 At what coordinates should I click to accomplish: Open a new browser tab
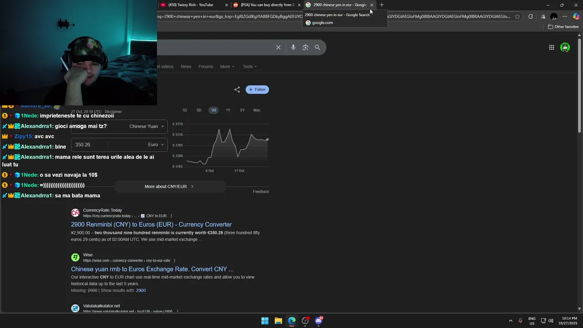click(382, 5)
